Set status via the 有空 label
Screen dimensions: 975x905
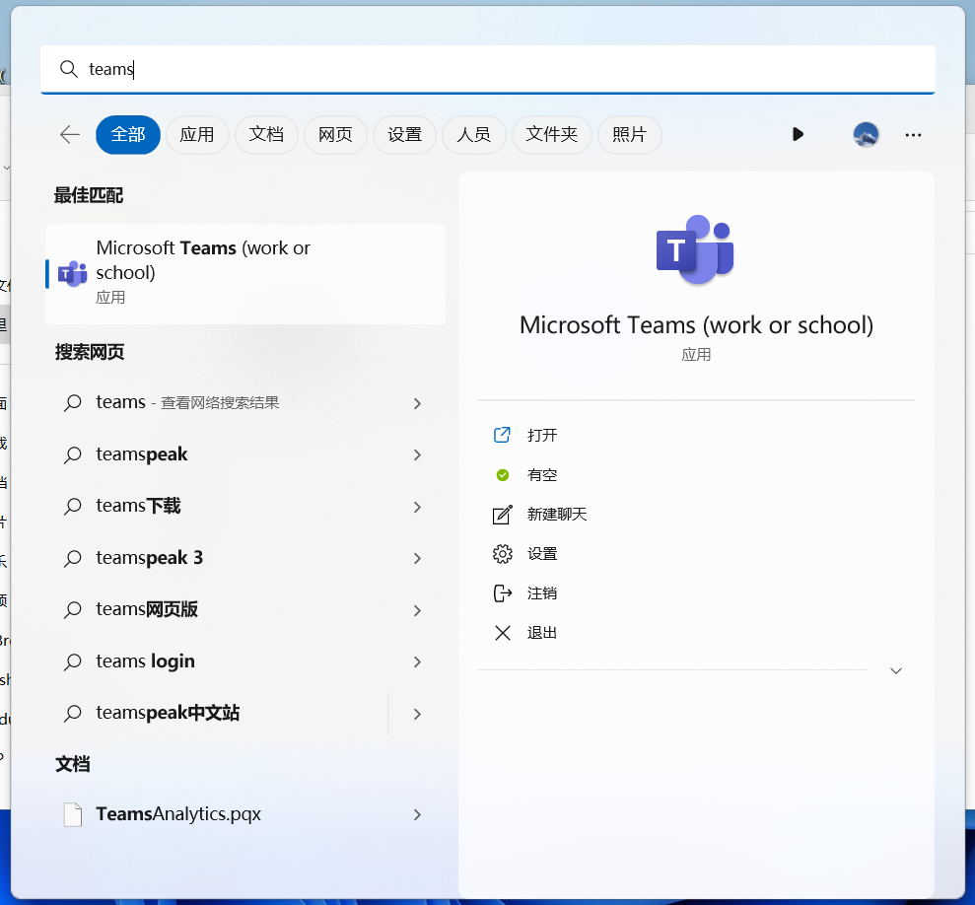[x=542, y=475]
